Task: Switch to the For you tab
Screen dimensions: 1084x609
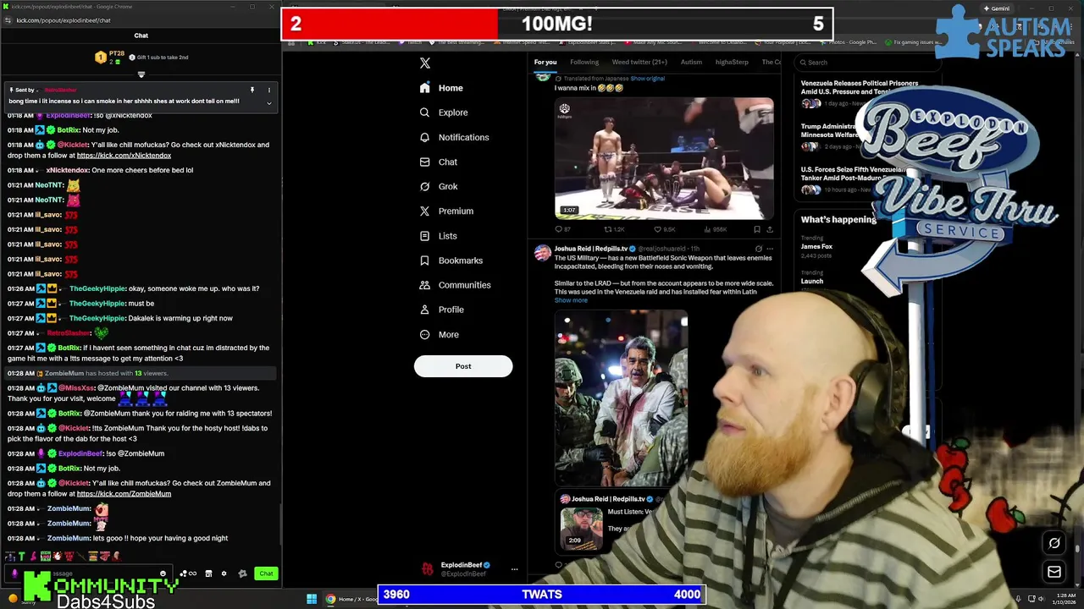Action: click(545, 62)
